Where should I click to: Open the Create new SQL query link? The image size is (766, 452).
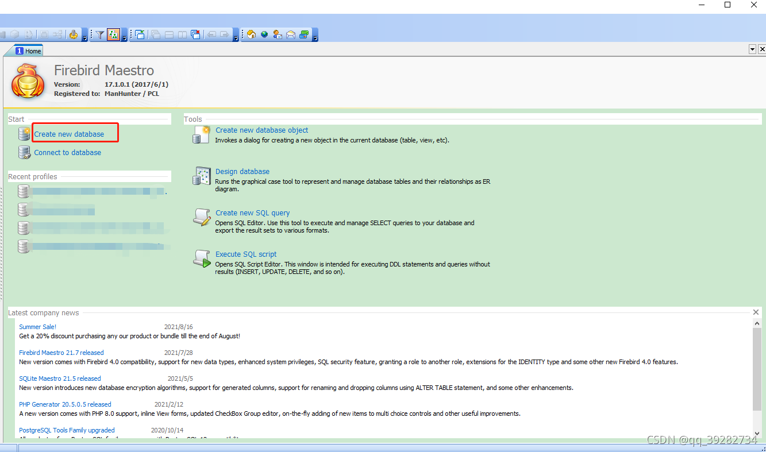point(252,213)
